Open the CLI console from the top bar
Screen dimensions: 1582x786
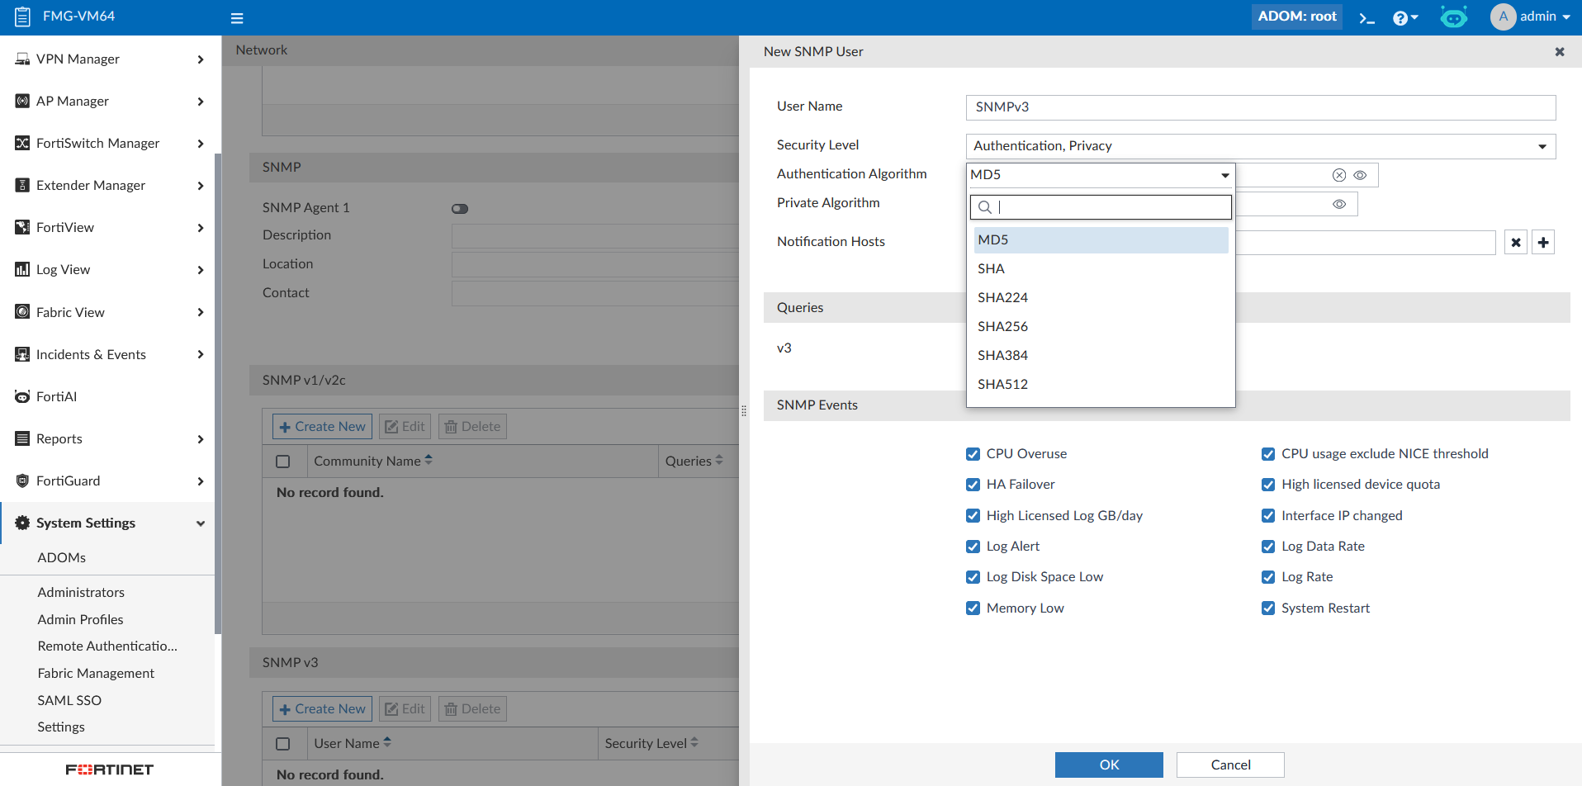(x=1366, y=17)
